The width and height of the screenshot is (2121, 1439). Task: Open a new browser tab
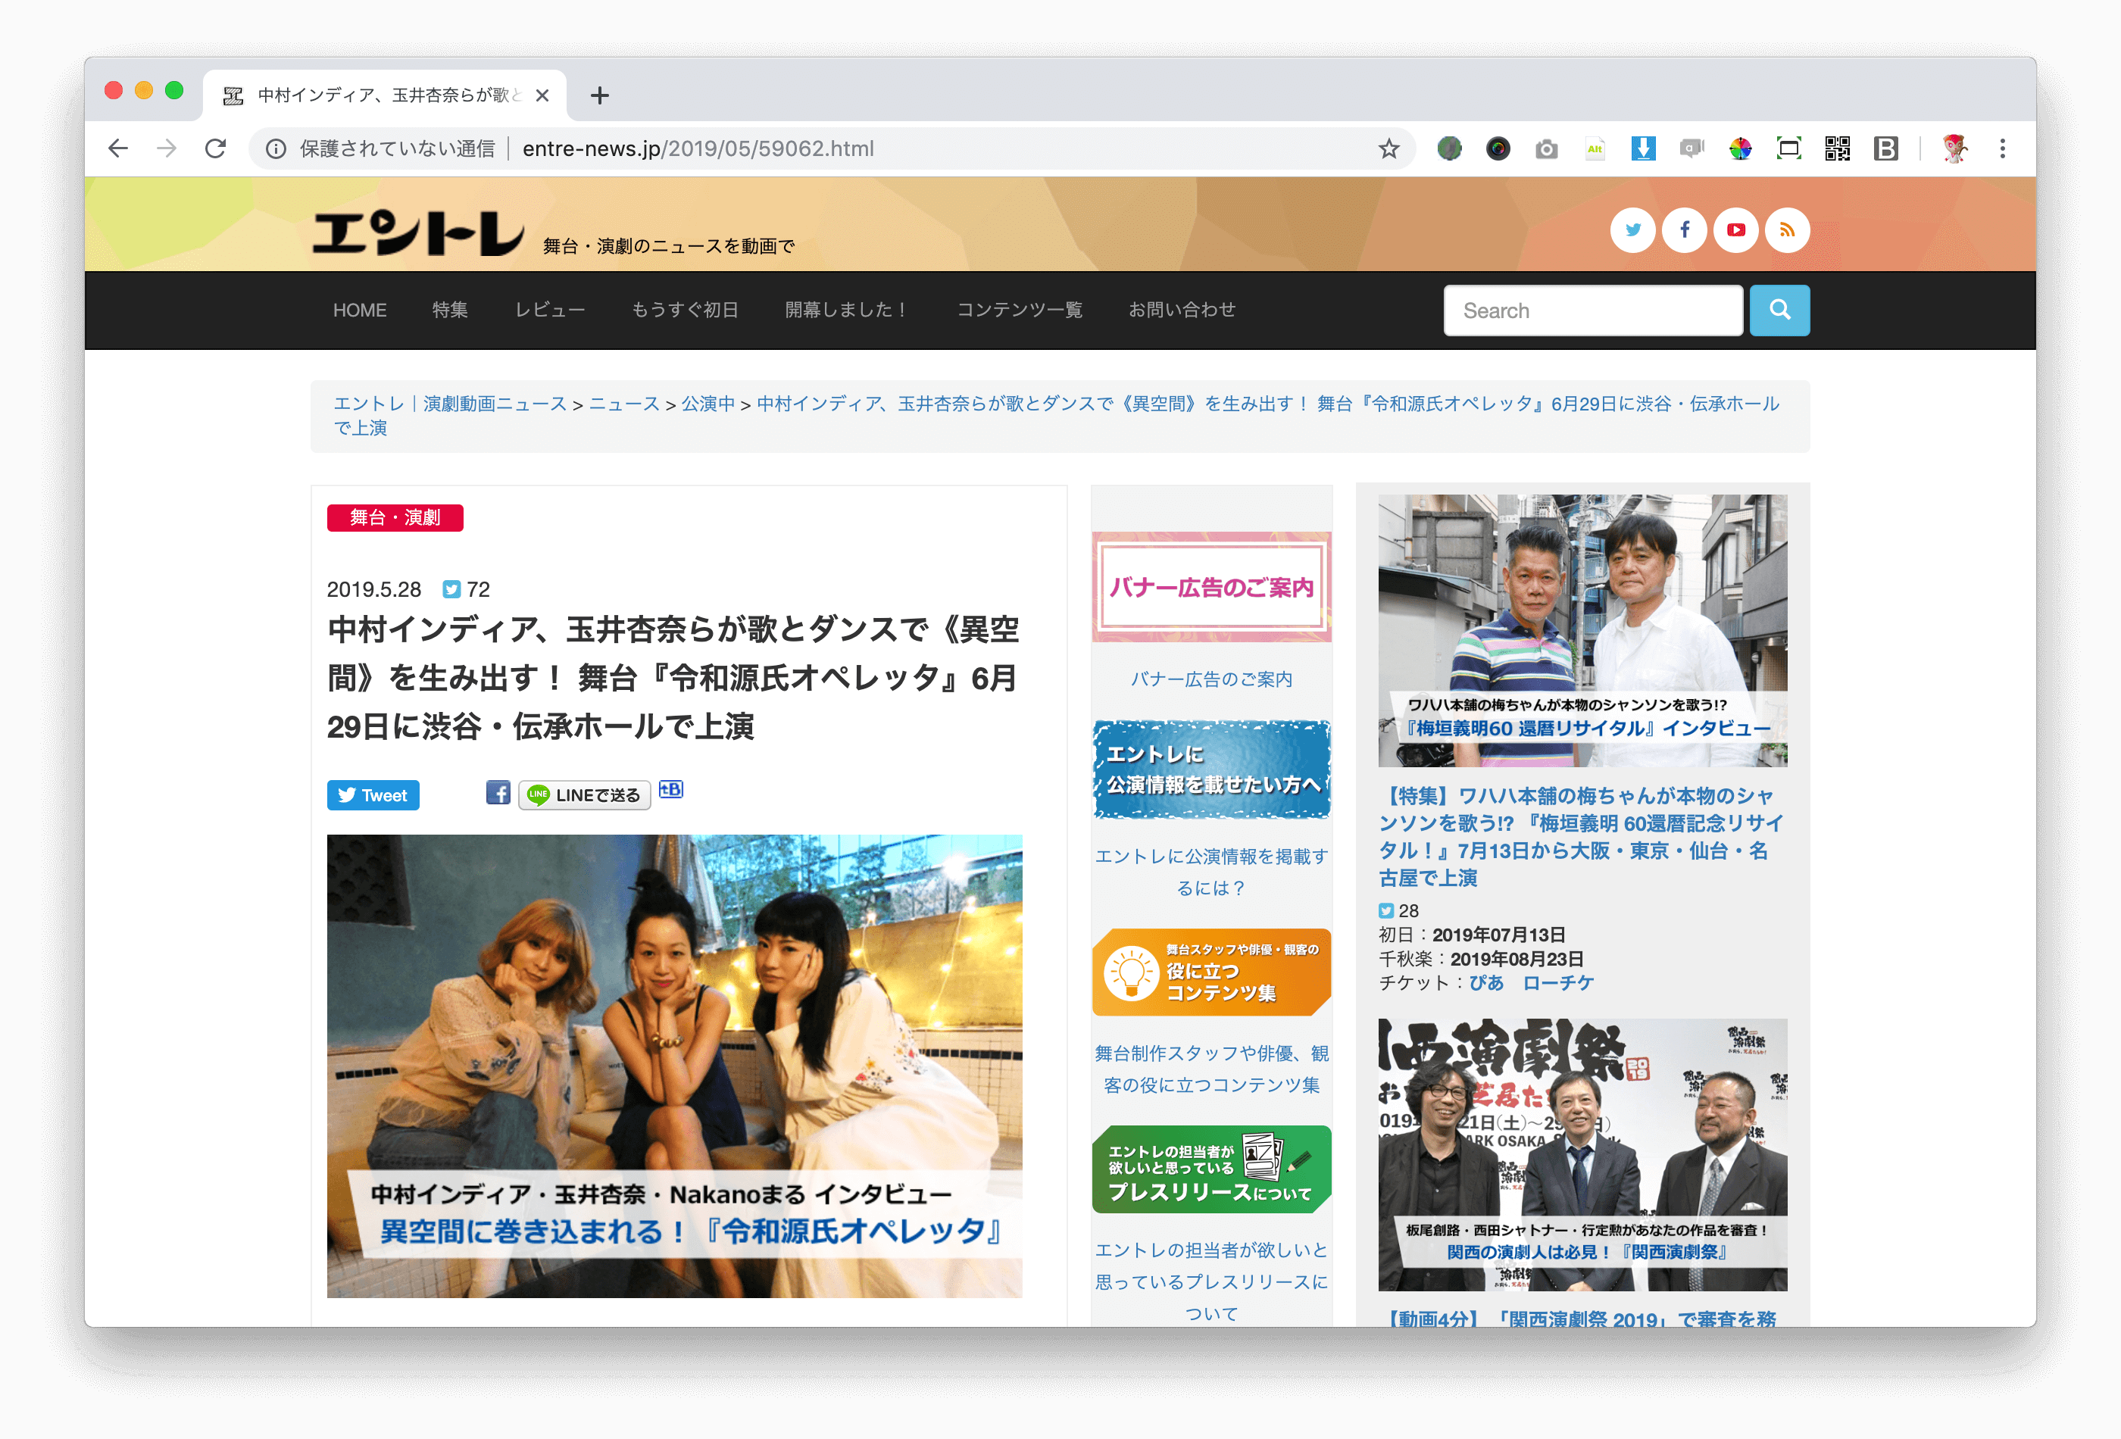click(600, 96)
